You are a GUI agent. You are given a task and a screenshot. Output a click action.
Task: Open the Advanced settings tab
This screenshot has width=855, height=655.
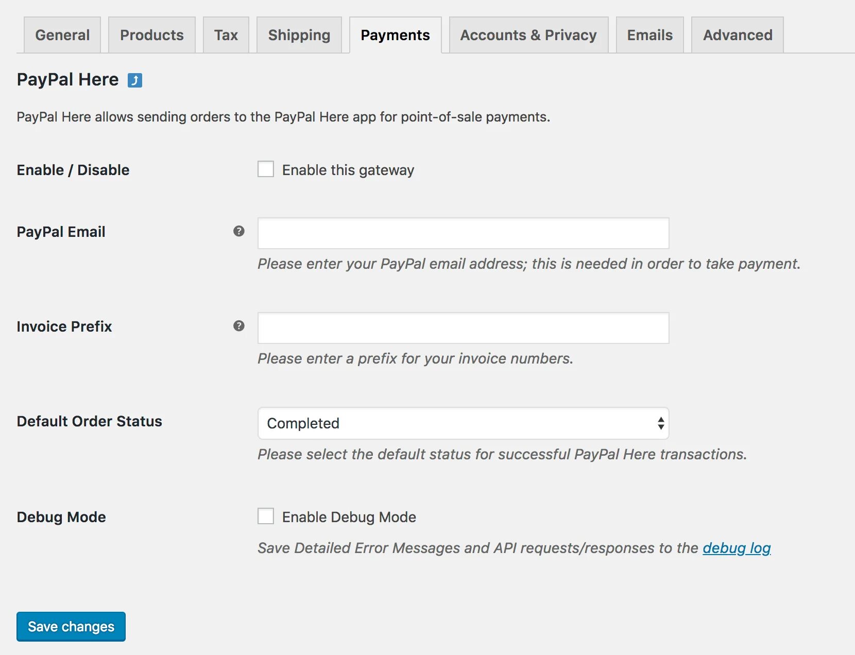coord(738,35)
